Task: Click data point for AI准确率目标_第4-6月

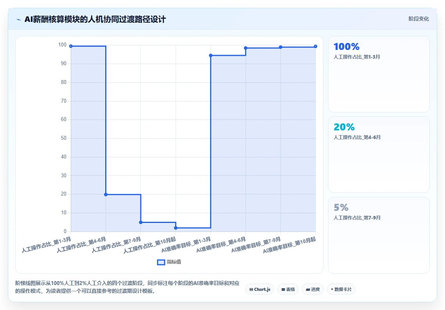Action: pyautogui.click(x=246, y=48)
